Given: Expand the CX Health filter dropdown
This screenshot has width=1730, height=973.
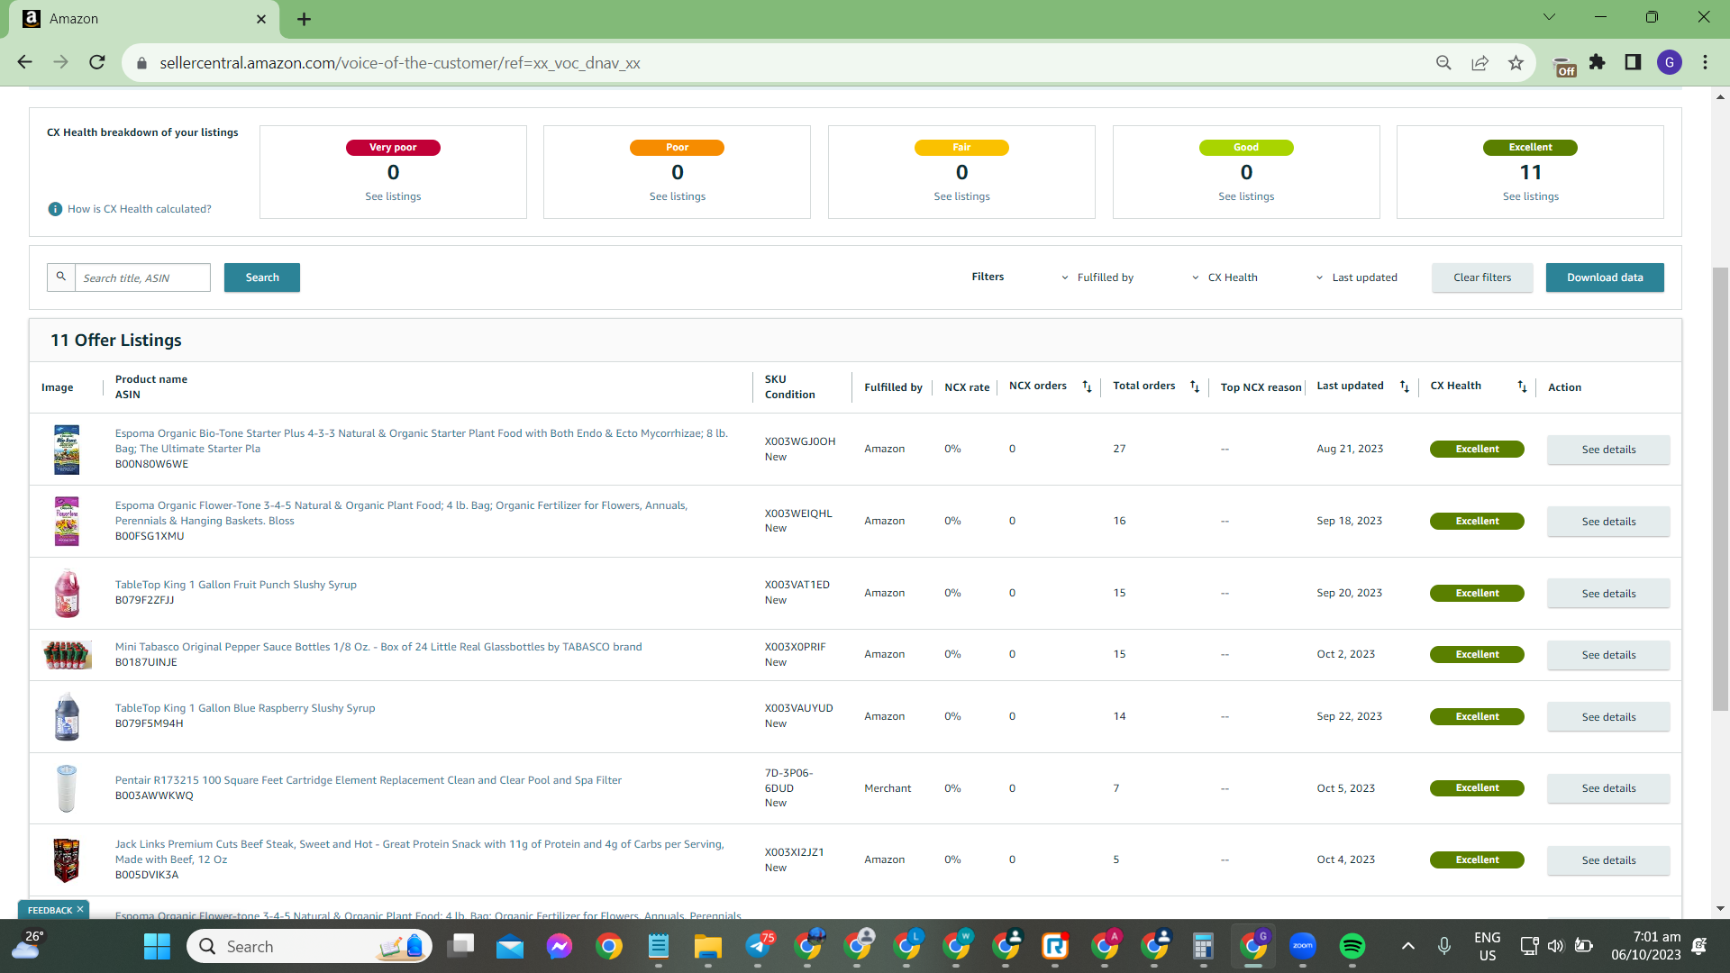Looking at the screenshot, I should 1225,277.
